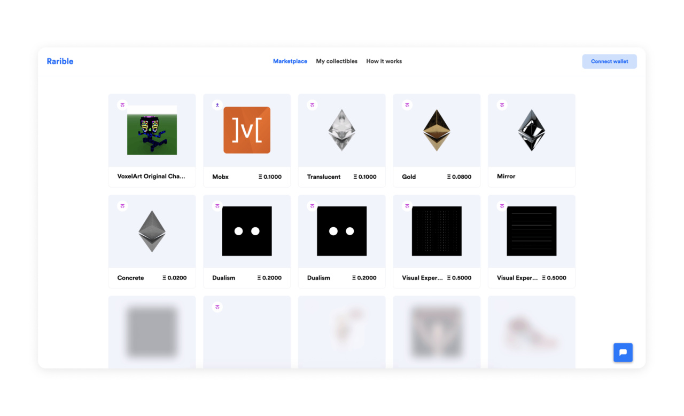Click the creator badge on Translucent card
This screenshot has width=684, height=416.
point(312,105)
